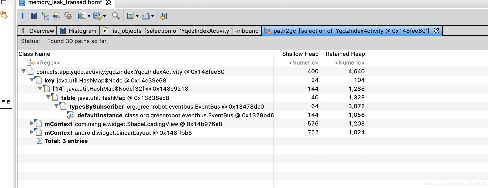Image resolution: width=488 pixels, height=188 pixels.
Task: Collapse the key HashMap$Node @ 0x14e39e68 row
Action: pyautogui.click(x=32, y=80)
